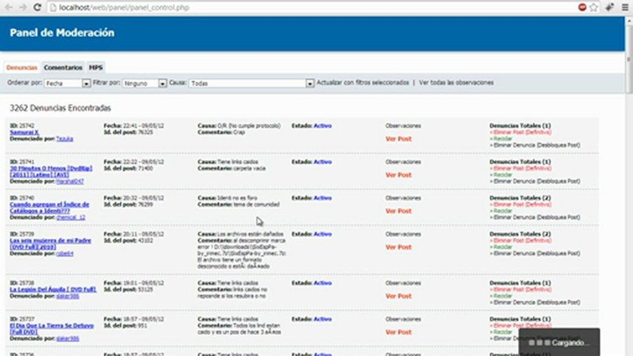Click Ver Post for 30 Minutos O Menos

(398, 175)
